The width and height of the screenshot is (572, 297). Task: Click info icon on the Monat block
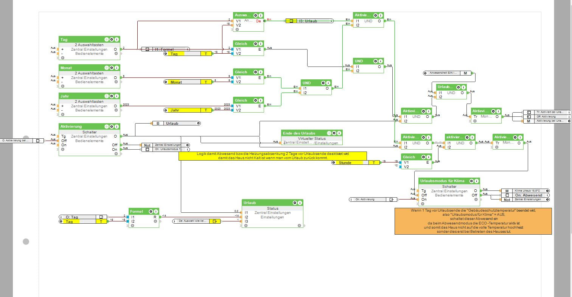click(x=117, y=68)
